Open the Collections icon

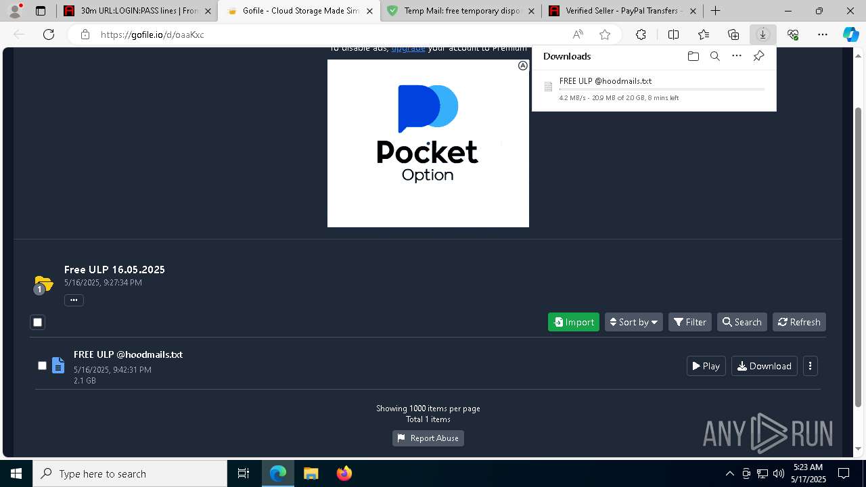click(x=733, y=34)
